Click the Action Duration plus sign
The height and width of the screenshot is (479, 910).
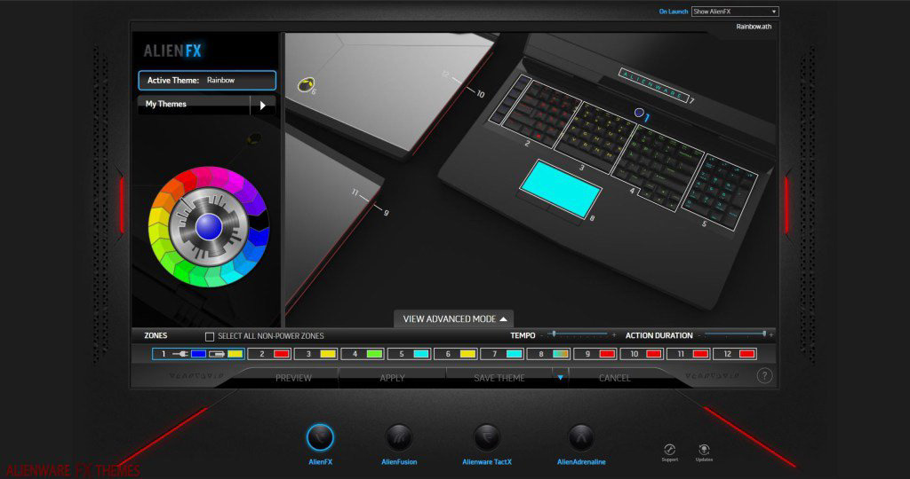pos(771,335)
